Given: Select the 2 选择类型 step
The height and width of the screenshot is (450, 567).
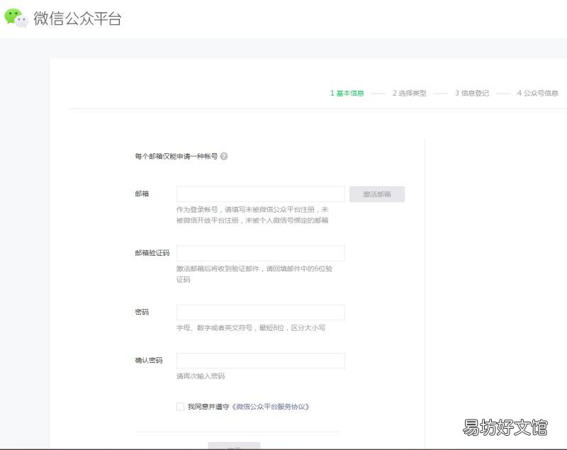Looking at the screenshot, I should [x=410, y=94].
